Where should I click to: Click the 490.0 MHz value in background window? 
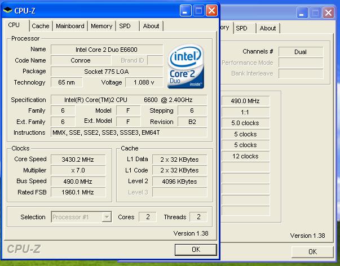click(x=245, y=101)
